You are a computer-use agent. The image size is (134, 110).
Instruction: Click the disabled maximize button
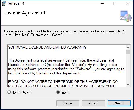point(115,3)
